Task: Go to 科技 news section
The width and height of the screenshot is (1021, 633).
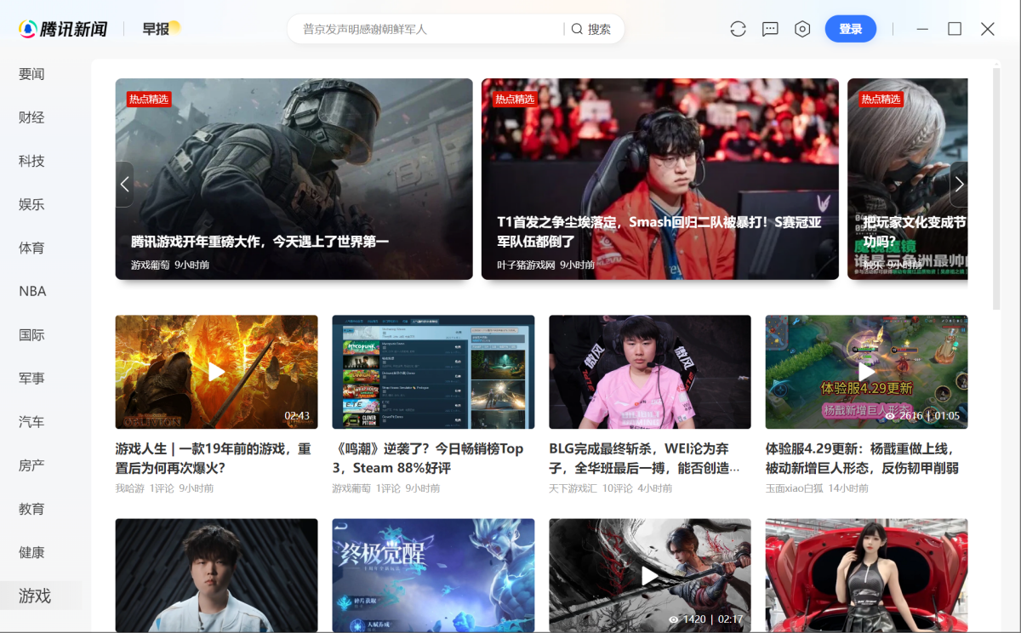Action: [x=31, y=161]
